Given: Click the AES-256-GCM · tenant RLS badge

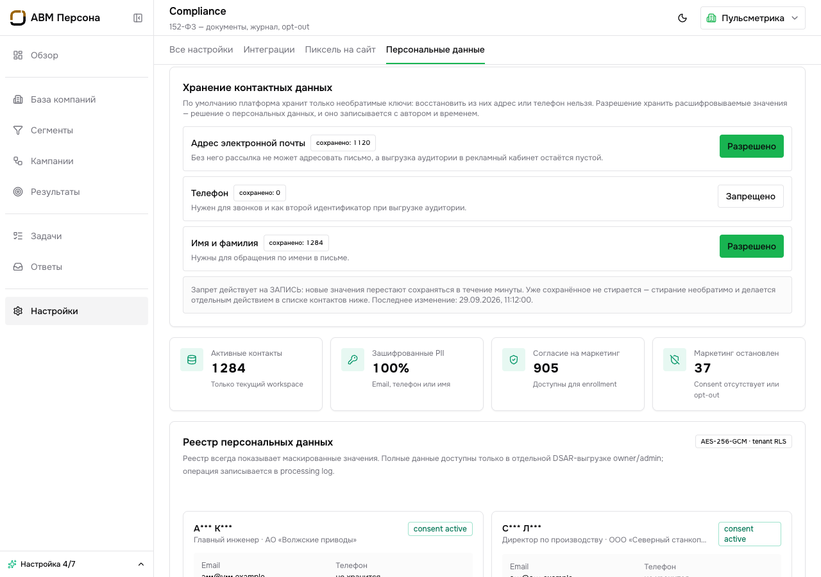Looking at the screenshot, I should (x=743, y=441).
